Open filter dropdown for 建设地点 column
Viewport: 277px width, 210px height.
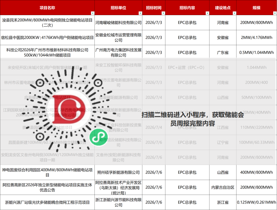coord(234,13)
